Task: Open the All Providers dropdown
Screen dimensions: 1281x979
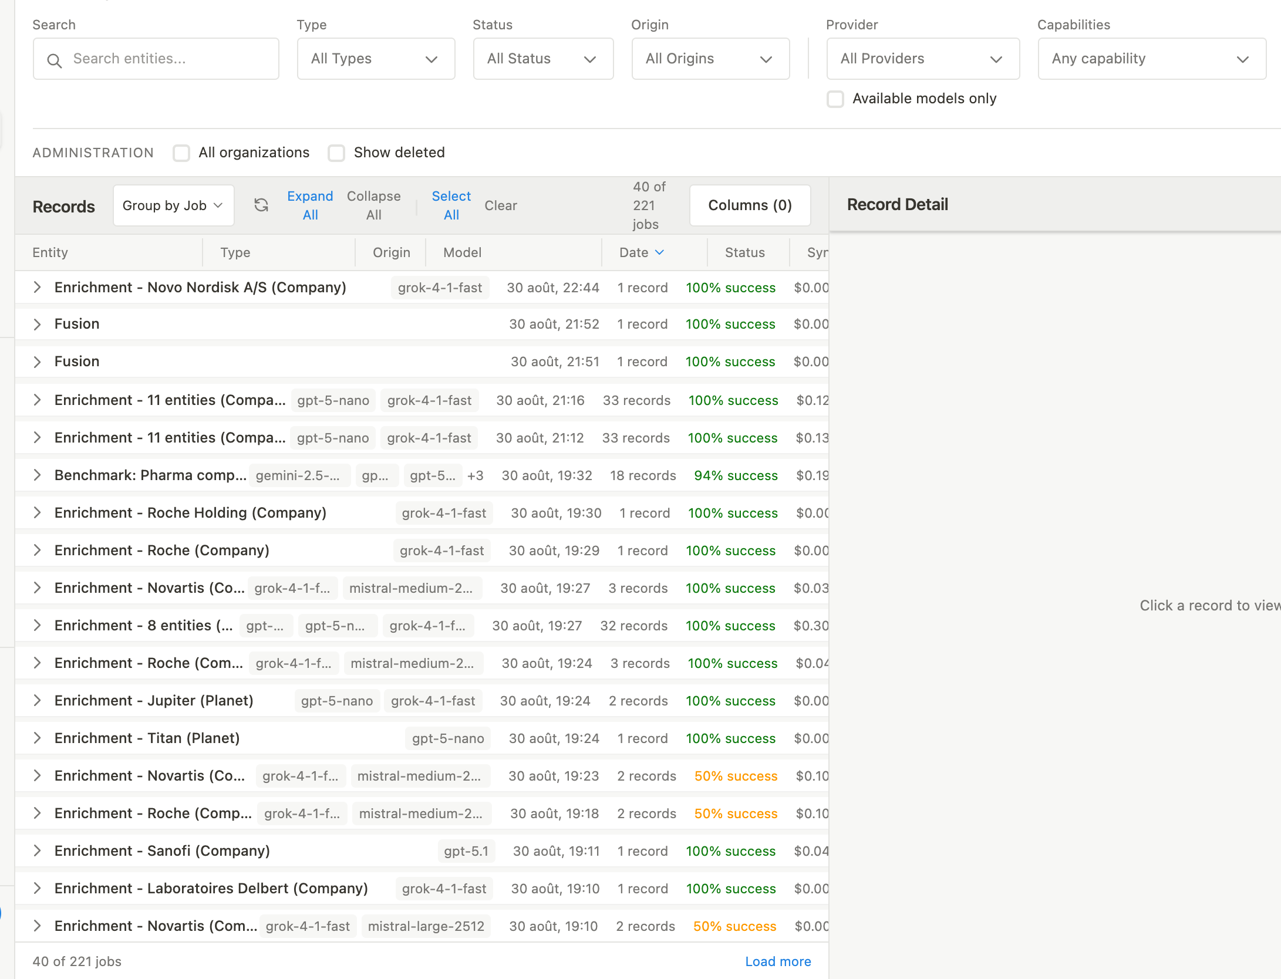Action: point(923,59)
